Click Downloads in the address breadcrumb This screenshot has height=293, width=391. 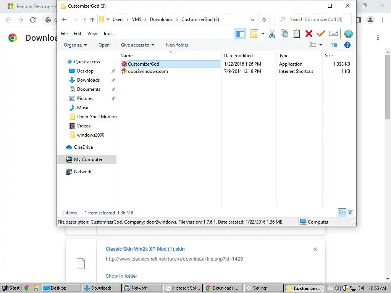click(161, 19)
